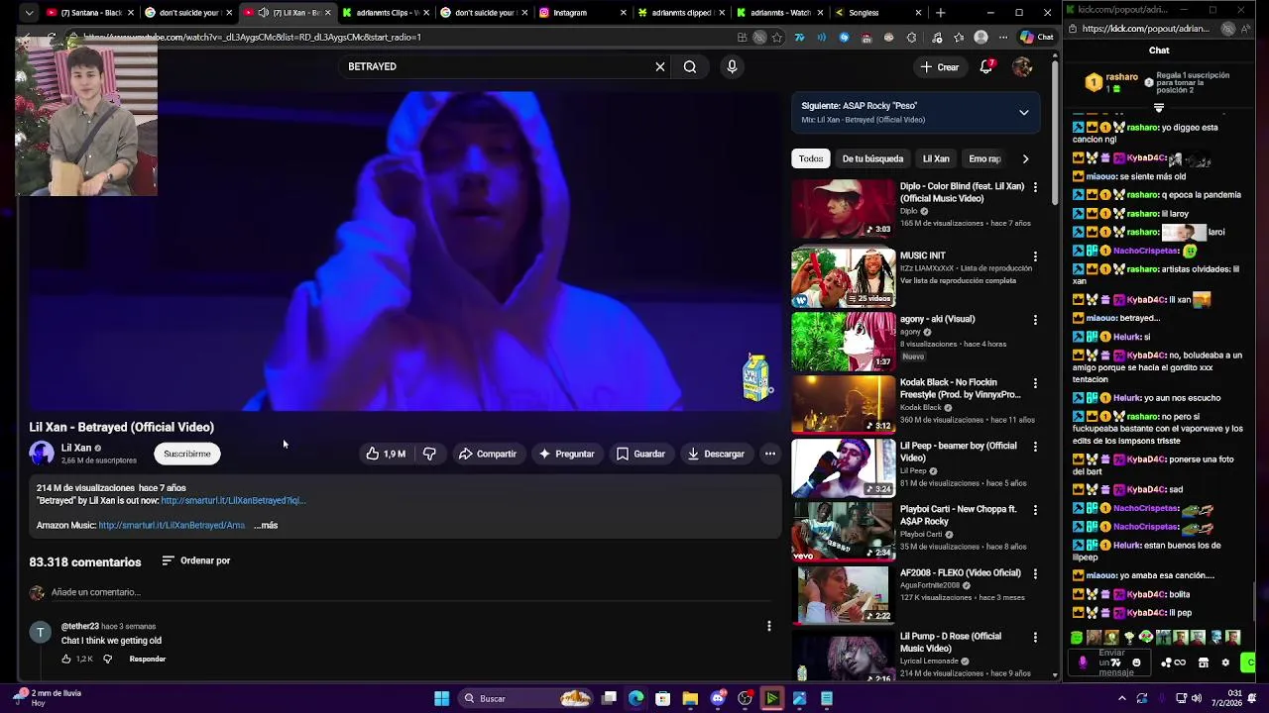This screenshot has height=713, width=1269.
Task: Show hidden system tray icons chevron
Action: point(1122,698)
